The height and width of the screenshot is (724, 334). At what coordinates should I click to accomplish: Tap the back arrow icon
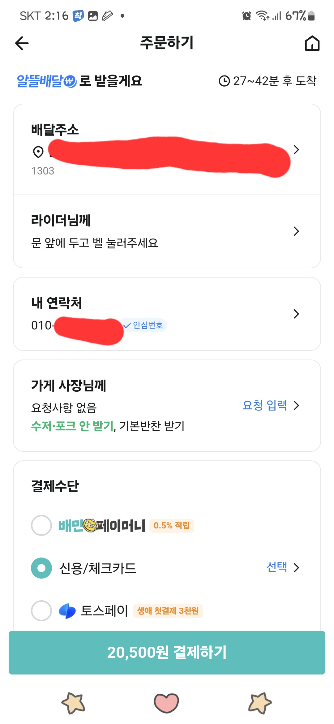pos(22,43)
